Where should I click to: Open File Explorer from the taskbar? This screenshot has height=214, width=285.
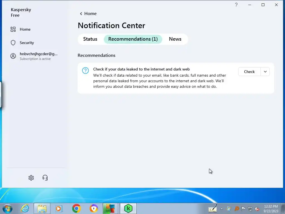point(42,208)
